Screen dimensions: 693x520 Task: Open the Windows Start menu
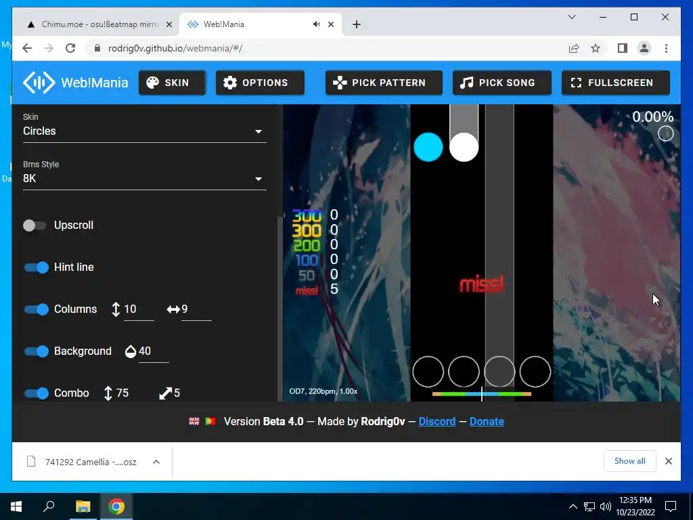click(16, 506)
